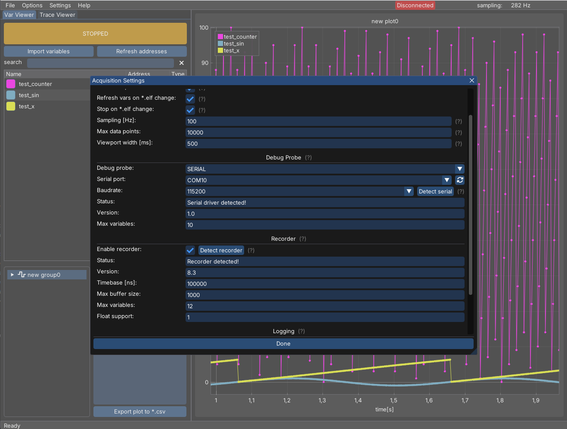This screenshot has width=567, height=429.
Task: Expand the new group0 tree node
Action: coord(12,275)
